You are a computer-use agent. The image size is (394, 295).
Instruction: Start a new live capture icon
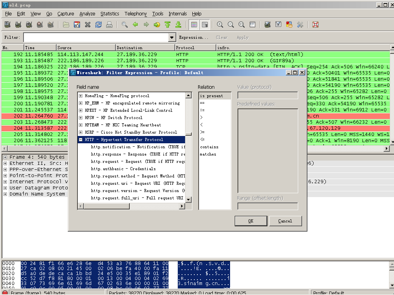point(29,25)
